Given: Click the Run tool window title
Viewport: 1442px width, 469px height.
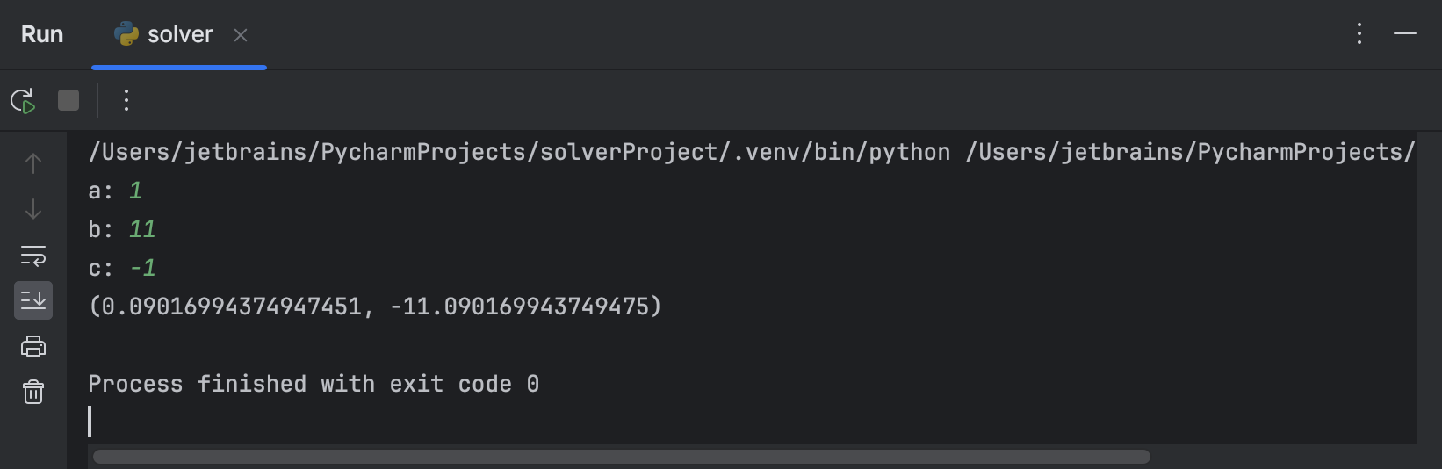Looking at the screenshot, I should click(x=42, y=34).
